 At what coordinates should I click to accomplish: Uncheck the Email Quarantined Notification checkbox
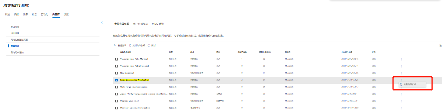point(117,80)
